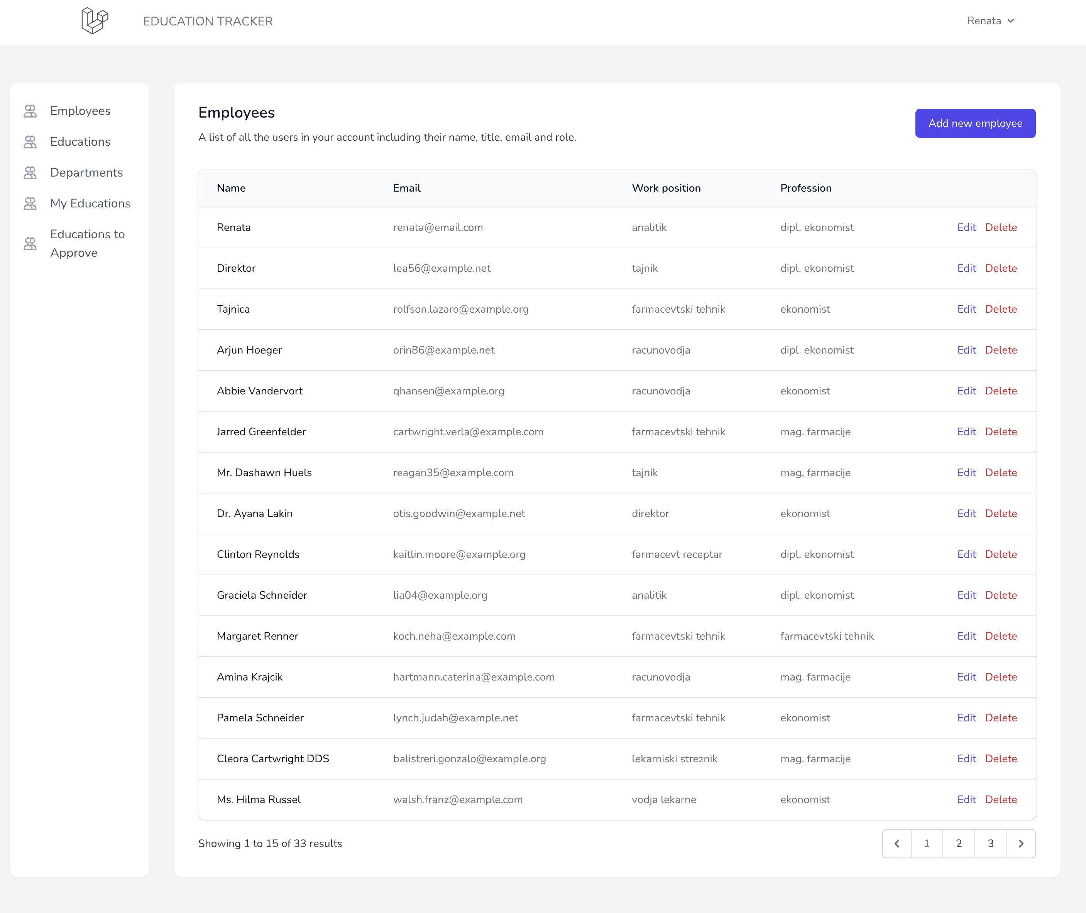Image resolution: width=1086 pixels, height=913 pixels.
Task: Delete Cleora Cartwright DDS
Action: pos(1001,758)
